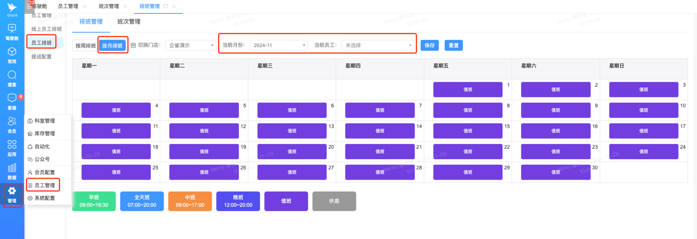
Task: Open the 搜索 search icon
Action: pos(12,75)
